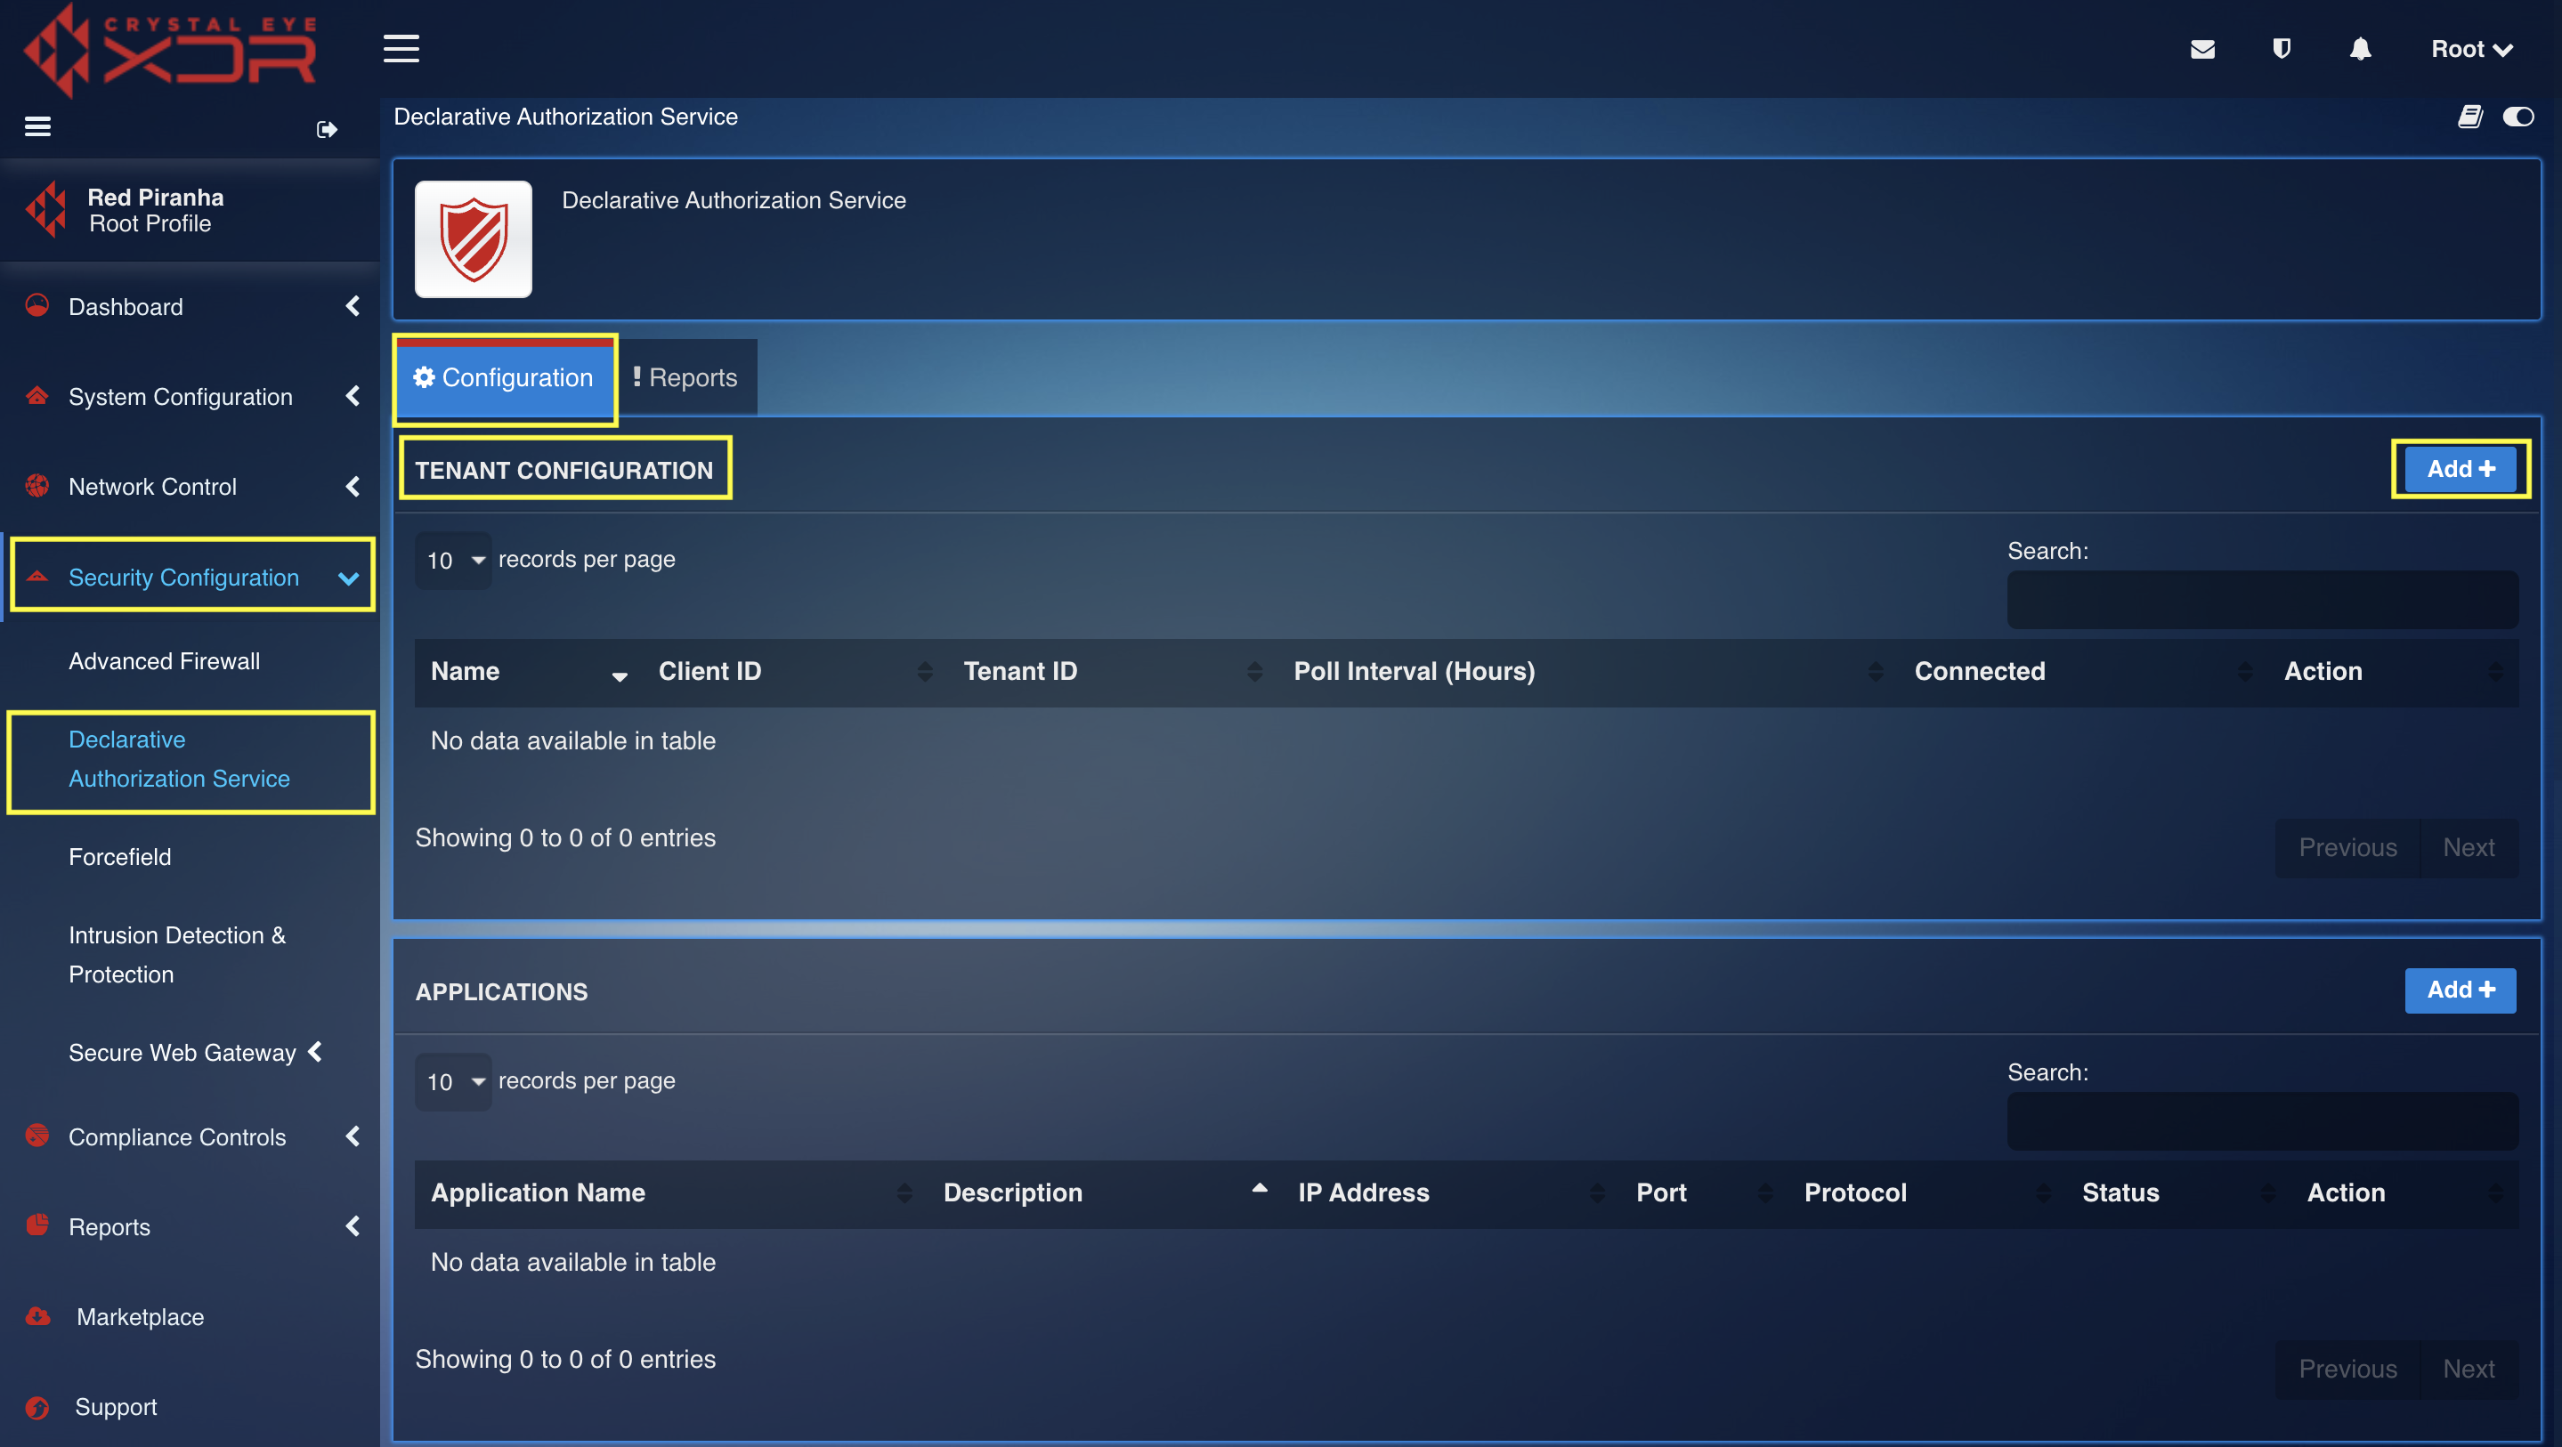Click the System Configuration icon
The image size is (2562, 1447).
pos(37,396)
